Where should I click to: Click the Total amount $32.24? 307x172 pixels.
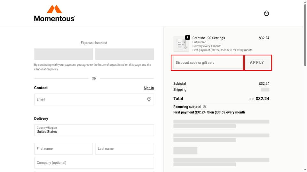point(262,99)
